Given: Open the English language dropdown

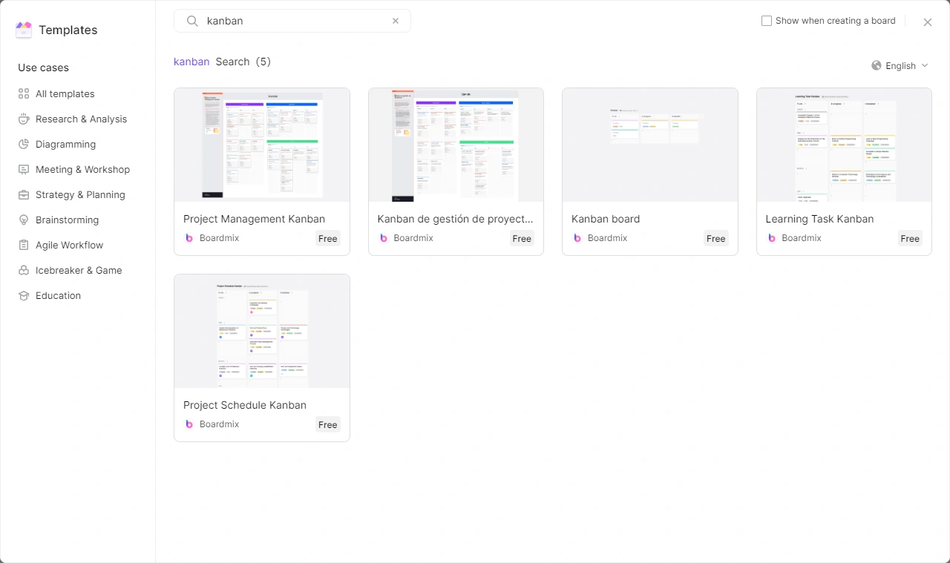Looking at the screenshot, I should pyautogui.click(x=900, y=65).
